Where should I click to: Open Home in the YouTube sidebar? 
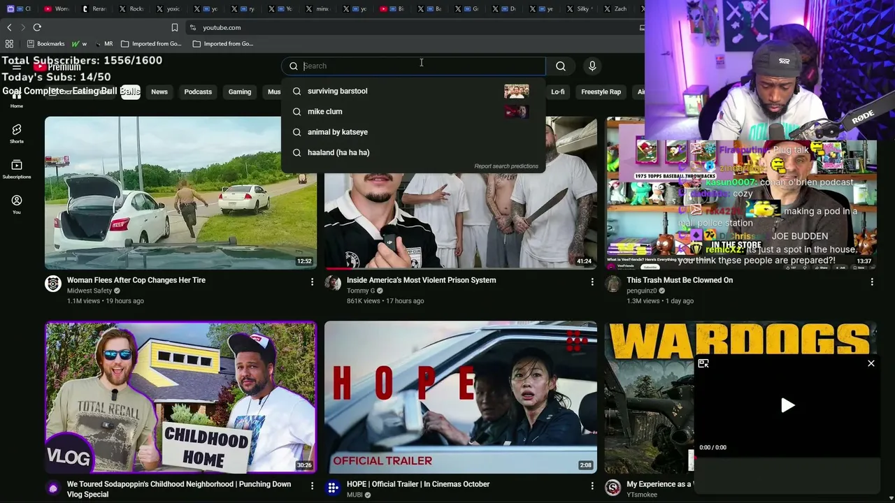(17, 99)
